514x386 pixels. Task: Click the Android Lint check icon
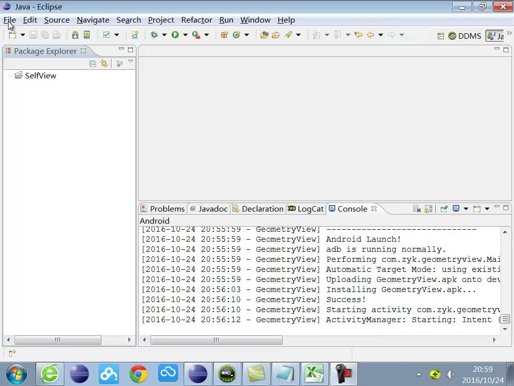tap(106, 35)
